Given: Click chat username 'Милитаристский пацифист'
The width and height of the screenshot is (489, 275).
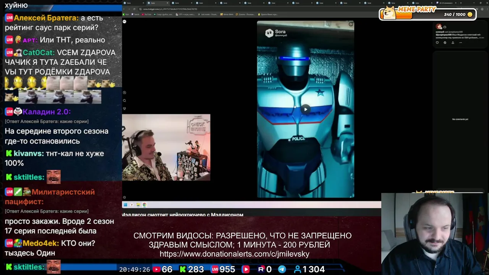Looking at the screenshot, I should (50, 197).
